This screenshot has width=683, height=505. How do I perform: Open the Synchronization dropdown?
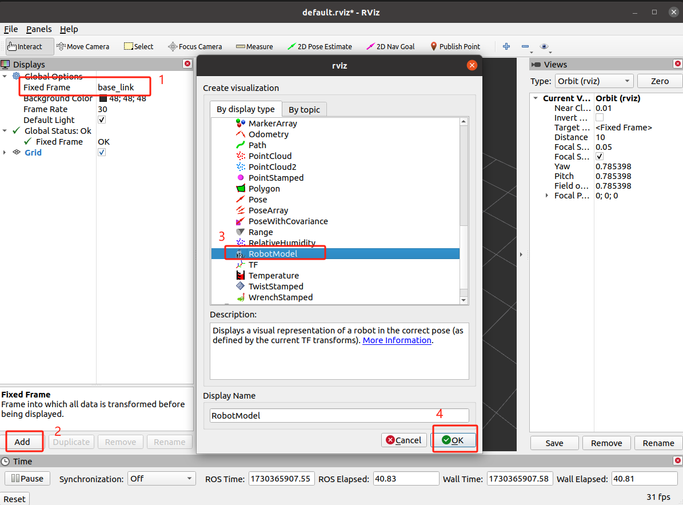click(x=161, y=479)
